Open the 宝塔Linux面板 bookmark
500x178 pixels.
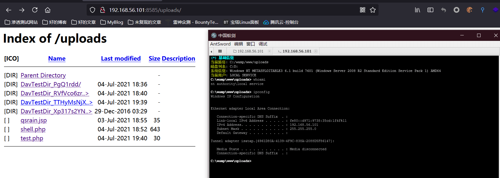point(241,22)
